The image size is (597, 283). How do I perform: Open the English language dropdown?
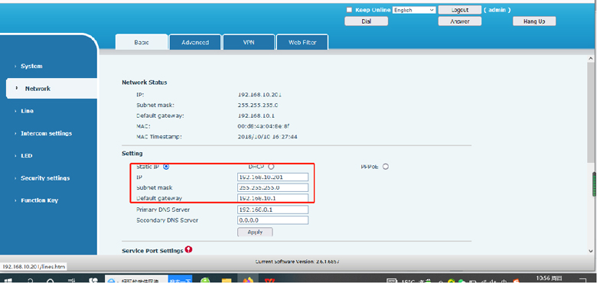(414, 10)
